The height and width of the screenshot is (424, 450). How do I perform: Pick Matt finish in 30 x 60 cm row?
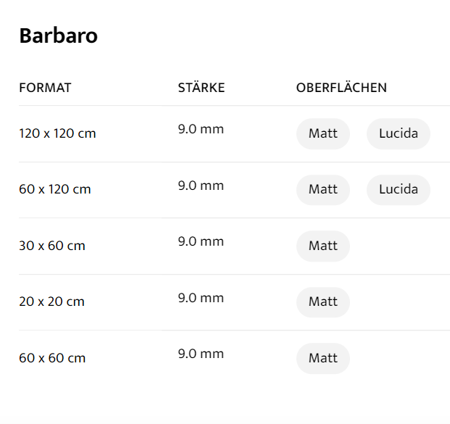(x=322, y=246)
